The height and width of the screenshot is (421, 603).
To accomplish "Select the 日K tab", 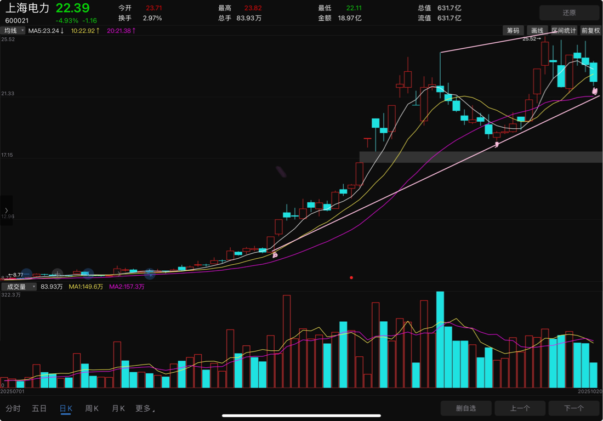I will [x=66, y=408].
